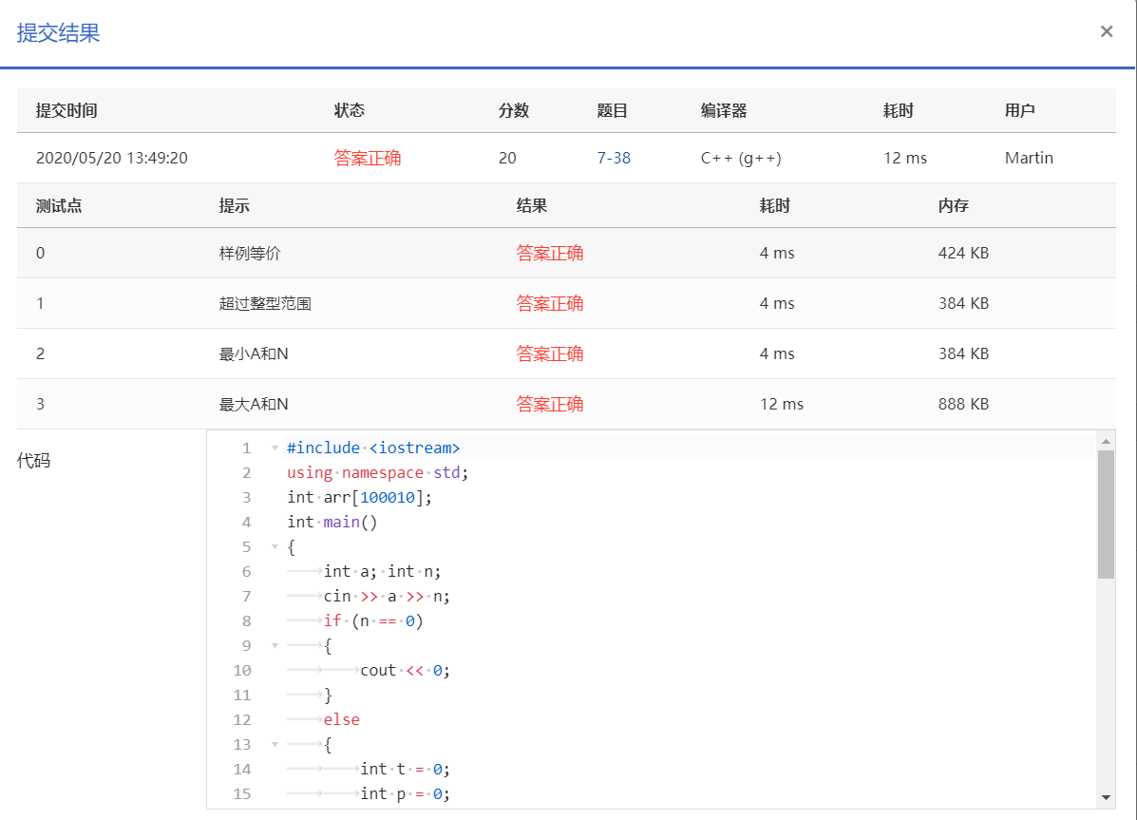Click 答案正确 result for test point 2
Screen dimensions: 1137x820
(550, 353)
